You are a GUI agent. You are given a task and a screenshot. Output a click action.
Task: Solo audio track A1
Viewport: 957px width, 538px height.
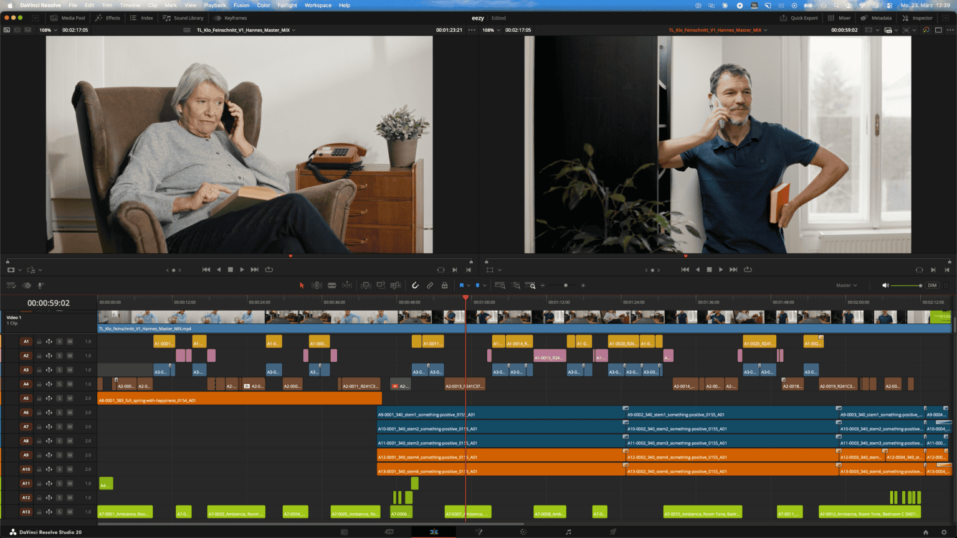point(59,341)
